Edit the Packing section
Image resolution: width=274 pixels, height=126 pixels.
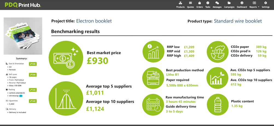pos(33,90)
